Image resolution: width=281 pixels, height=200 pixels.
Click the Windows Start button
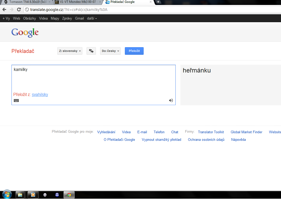[7, 195]
